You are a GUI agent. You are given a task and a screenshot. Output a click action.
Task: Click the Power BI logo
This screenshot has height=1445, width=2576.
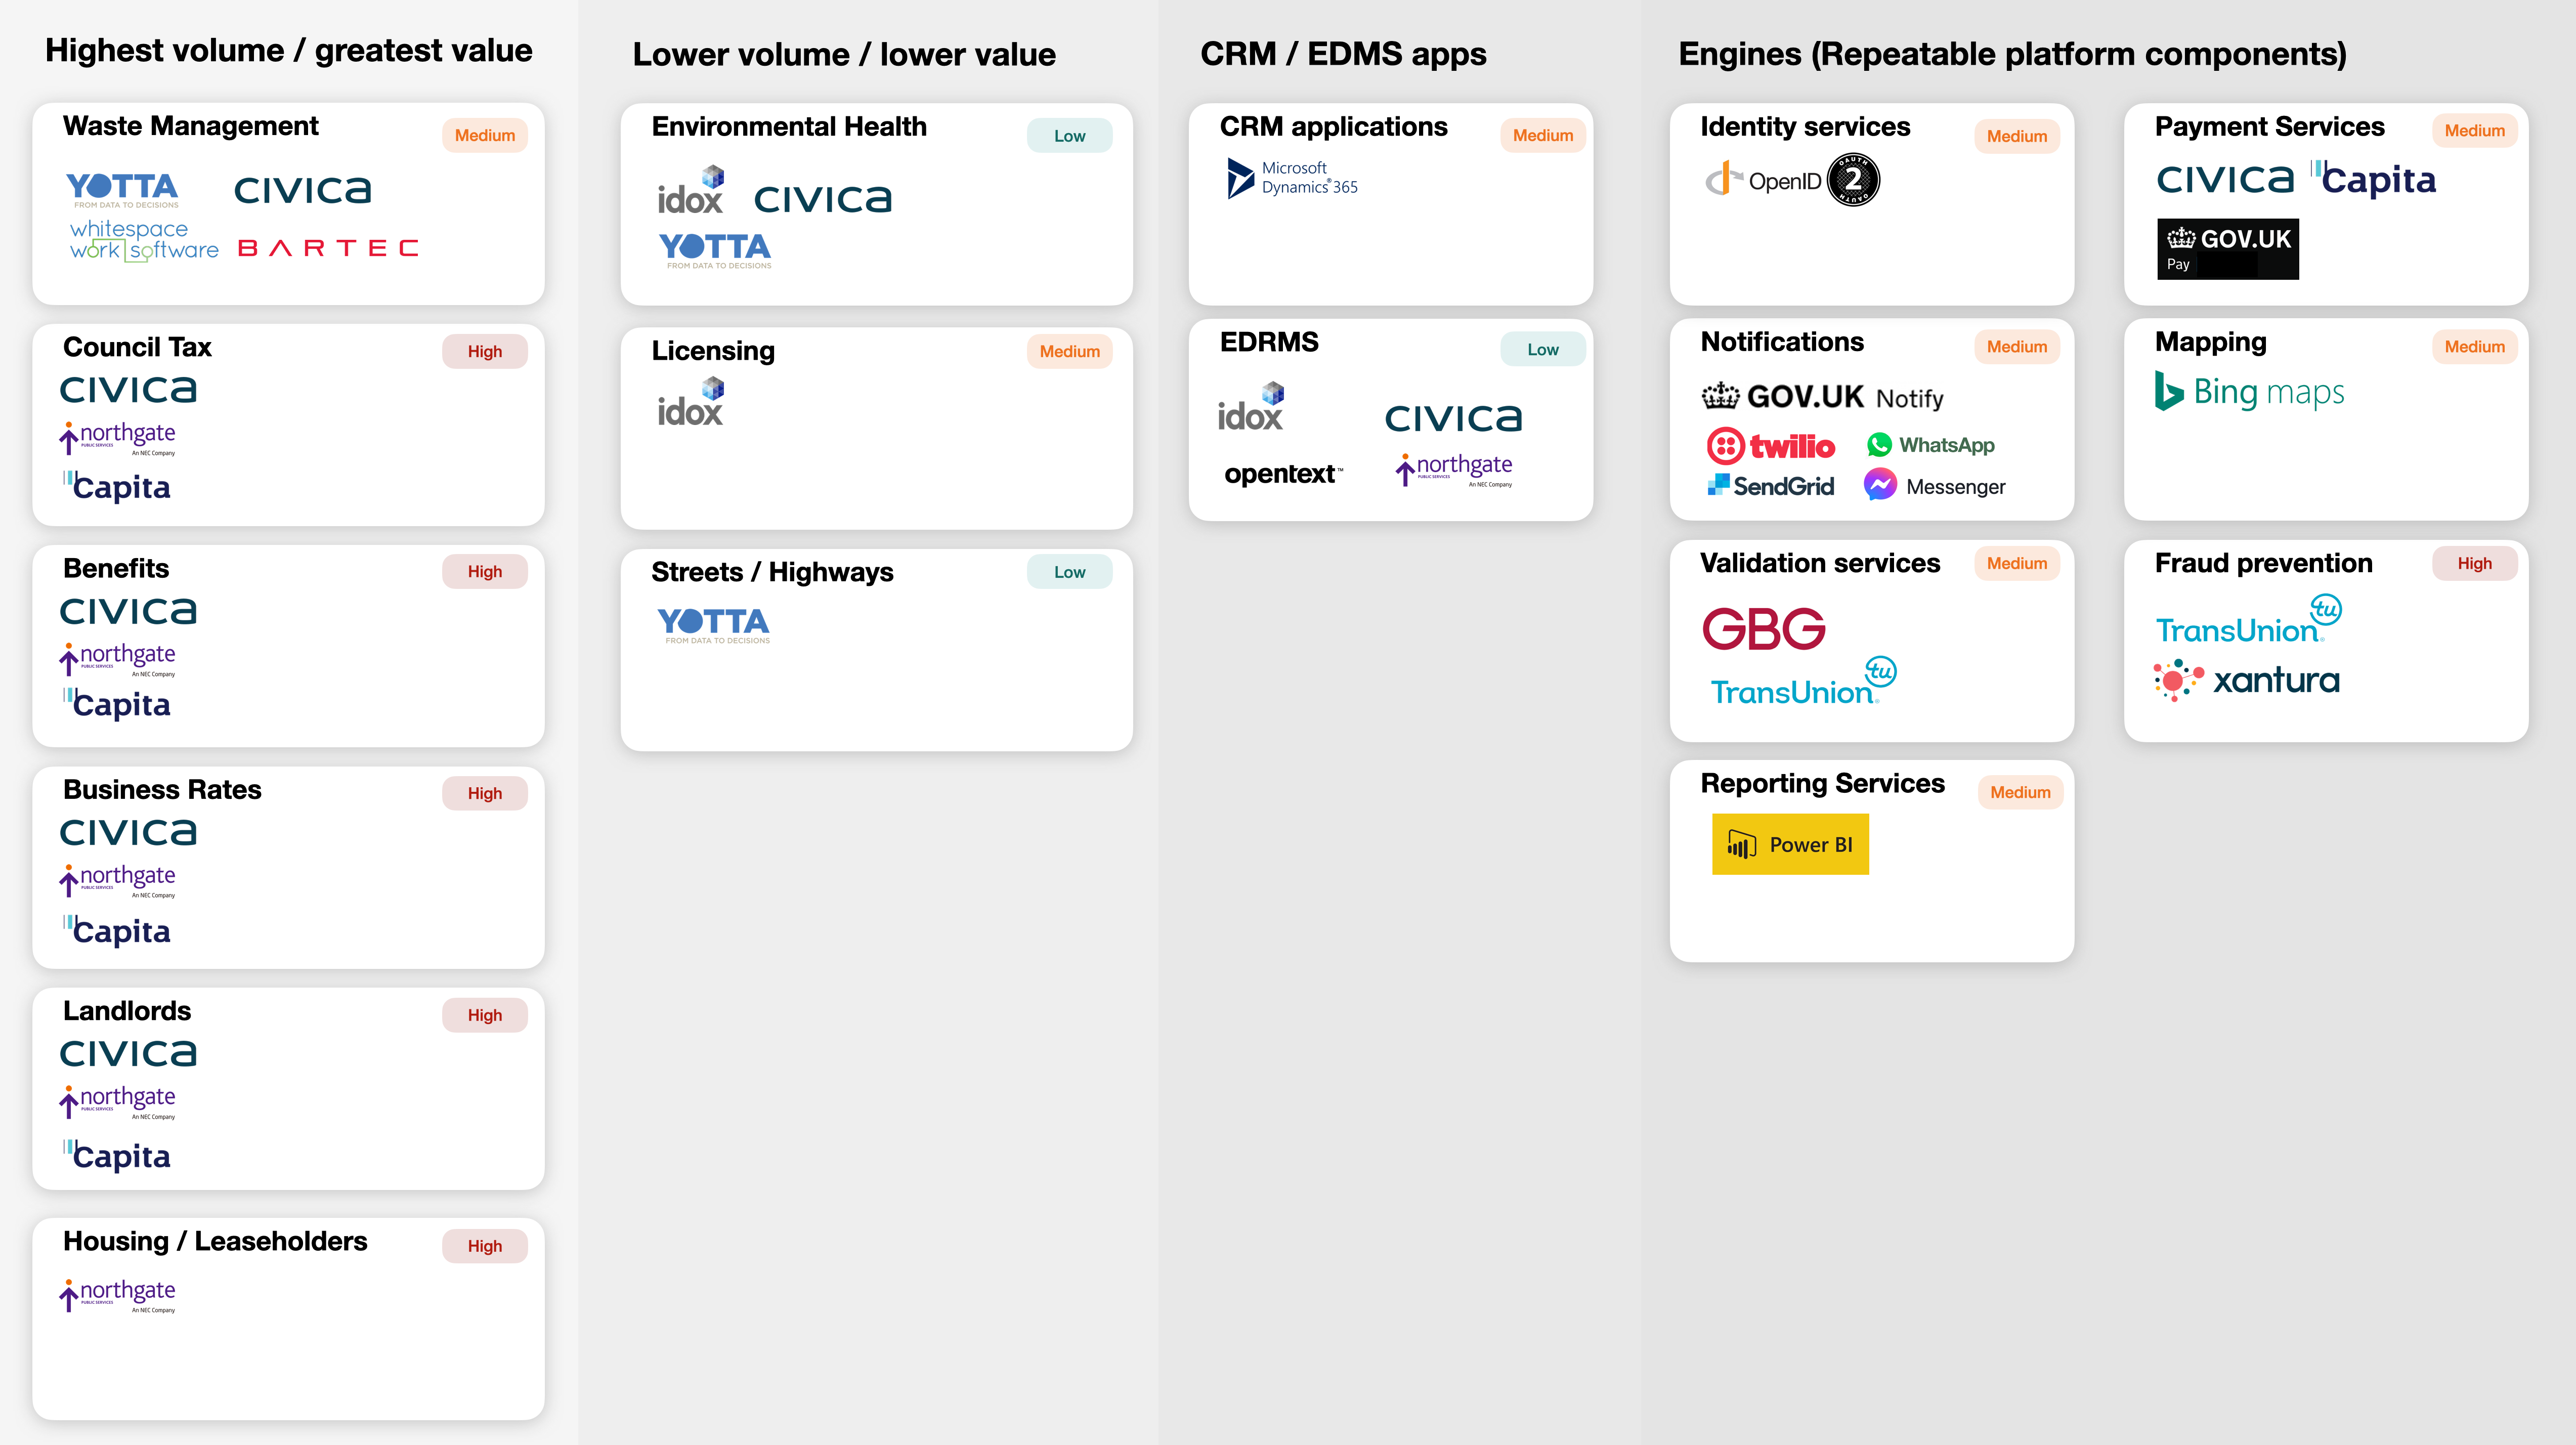click(1790, 844)
